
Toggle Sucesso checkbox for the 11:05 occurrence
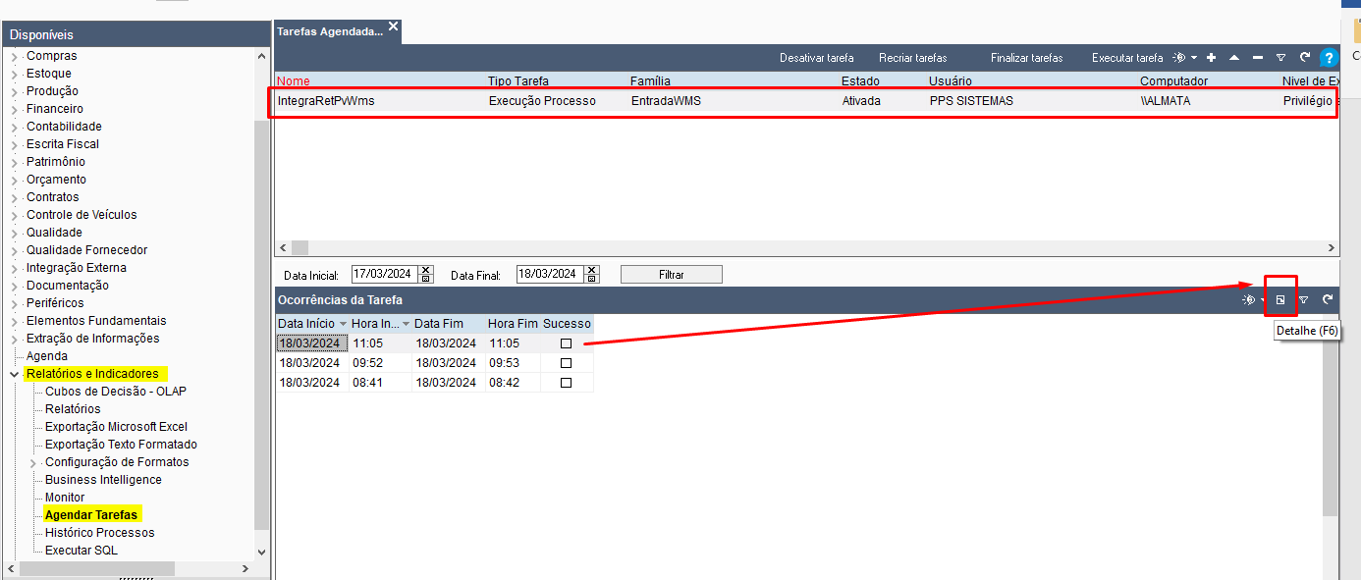click(x=566, y=343)
